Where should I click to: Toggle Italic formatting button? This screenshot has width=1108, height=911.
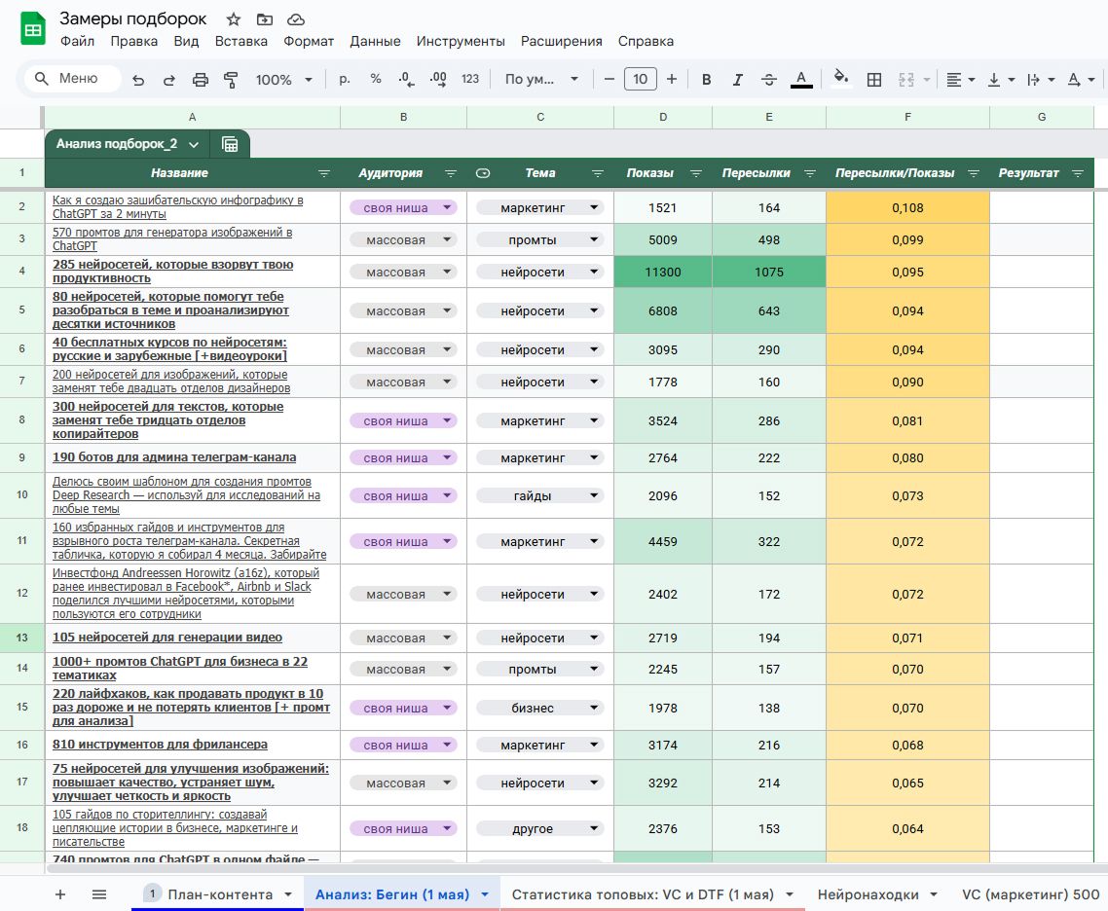click(737, 80)
